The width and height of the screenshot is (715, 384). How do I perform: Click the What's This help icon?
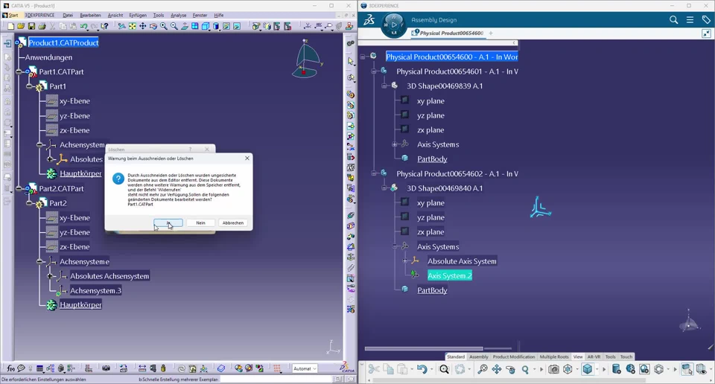pos(105,27)
